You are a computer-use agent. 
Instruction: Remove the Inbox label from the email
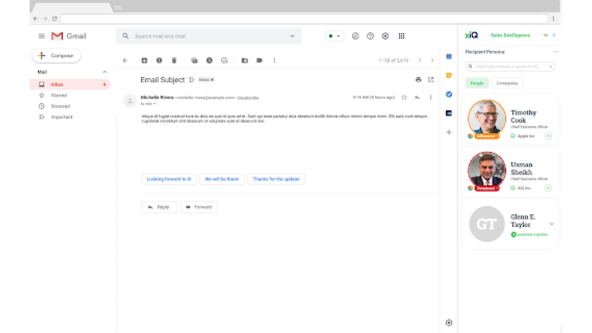pyautogui.click(x=212, y=80)
